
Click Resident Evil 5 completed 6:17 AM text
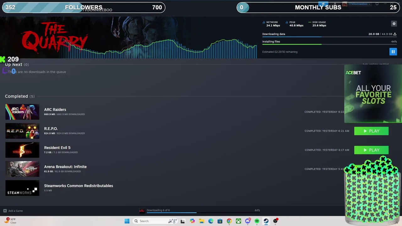point(327,150)
